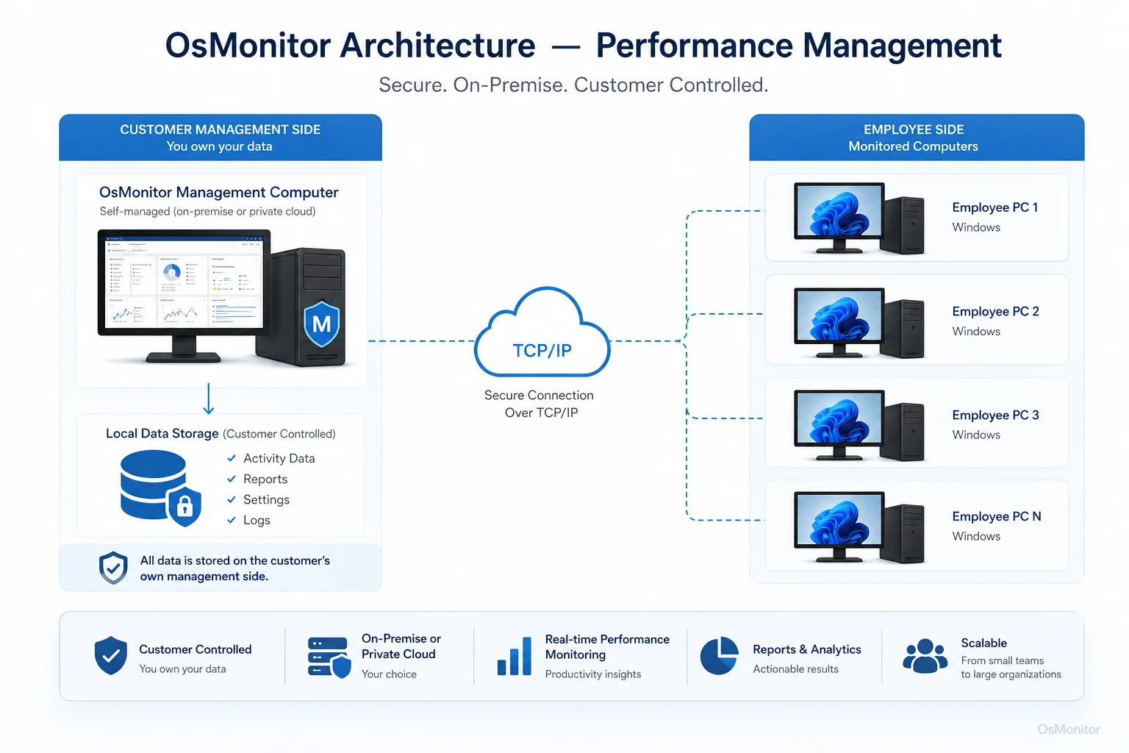
Task: Click 'Reports & Analytics' feature title
Action: pyautogui.click(x=807, y=649)
